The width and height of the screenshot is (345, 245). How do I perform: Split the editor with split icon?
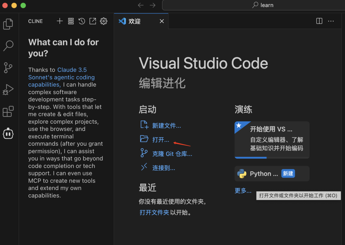319,21
